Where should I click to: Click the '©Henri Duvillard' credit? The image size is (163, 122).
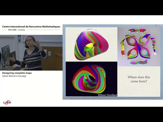click(107, 95)
